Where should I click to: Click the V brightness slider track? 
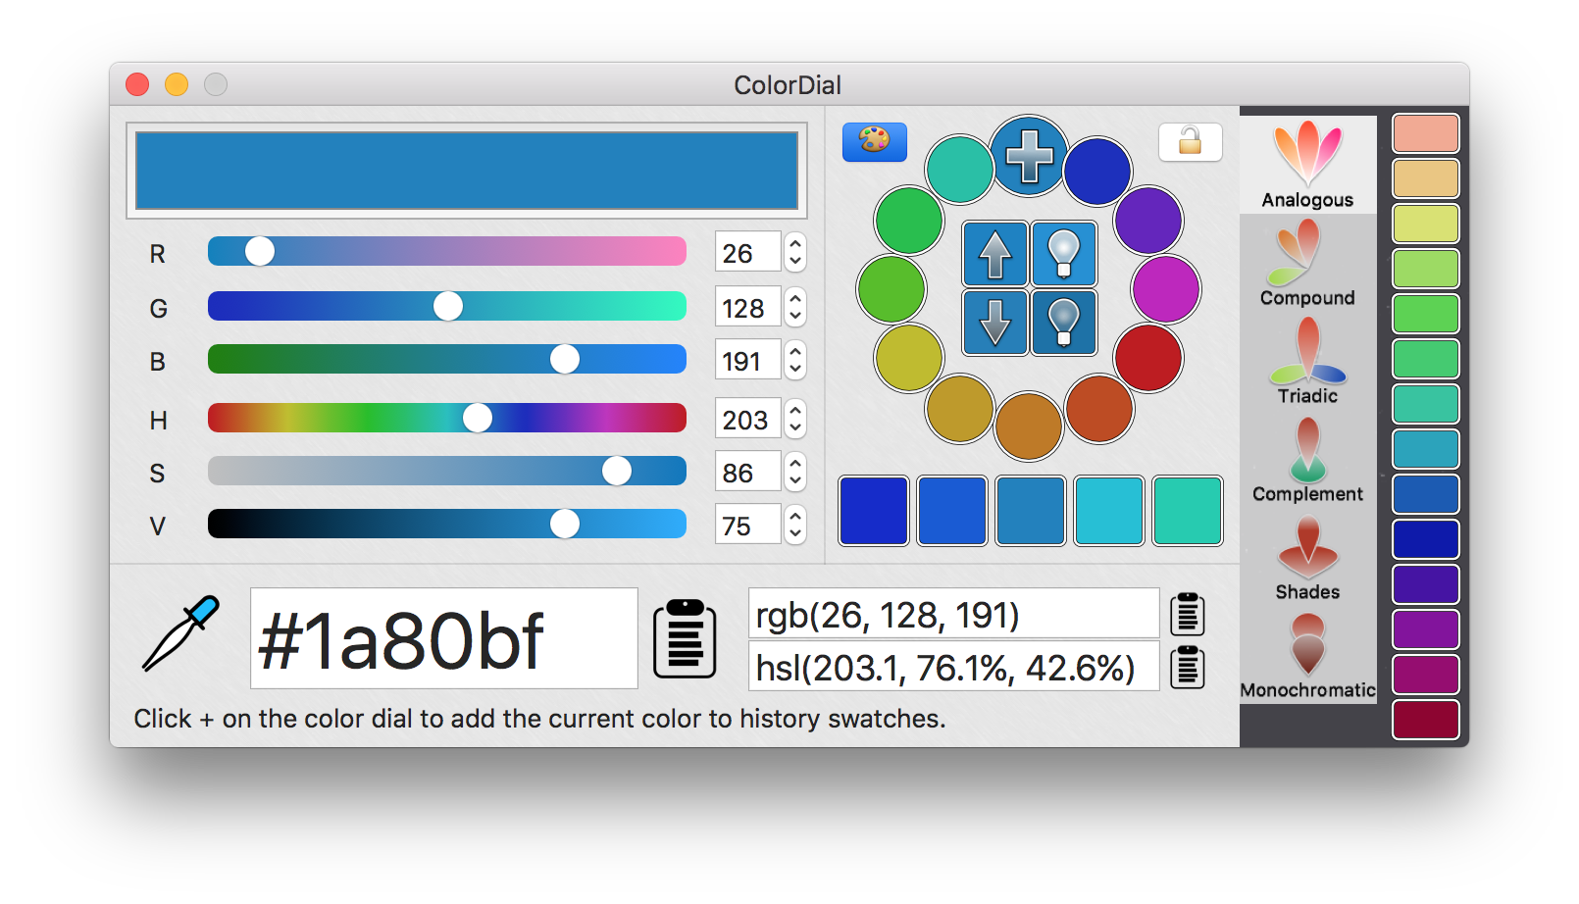tap(447, 524)
